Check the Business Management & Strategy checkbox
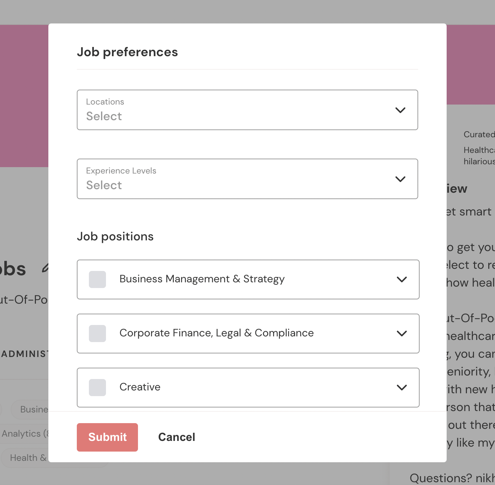This screenshot has width=495, height=485. pos(97,279)
